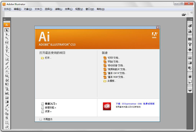
Task: Click the Ai logo atop the toolbox
Action: tap(7, 25)
